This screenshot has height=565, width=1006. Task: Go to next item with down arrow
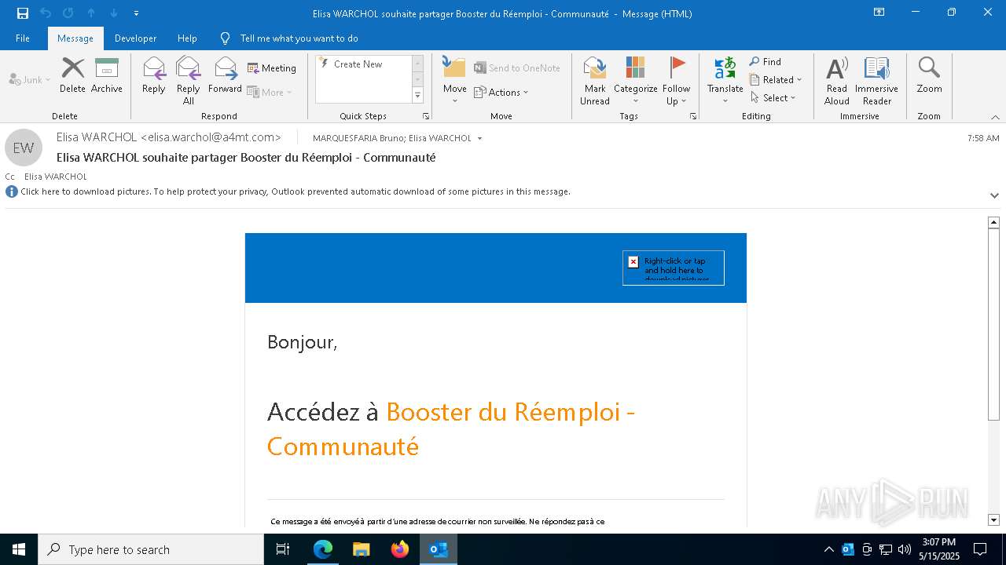pos(113,13)
